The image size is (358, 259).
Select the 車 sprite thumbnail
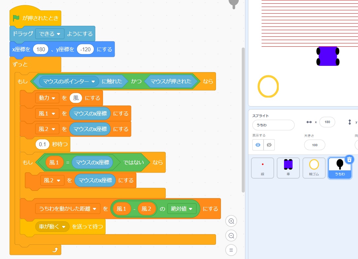(x=288, y=168)
